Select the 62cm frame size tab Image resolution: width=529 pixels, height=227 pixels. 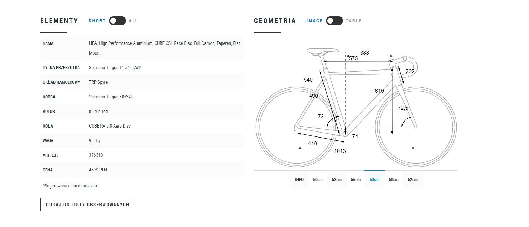click(x=413, y=179)
